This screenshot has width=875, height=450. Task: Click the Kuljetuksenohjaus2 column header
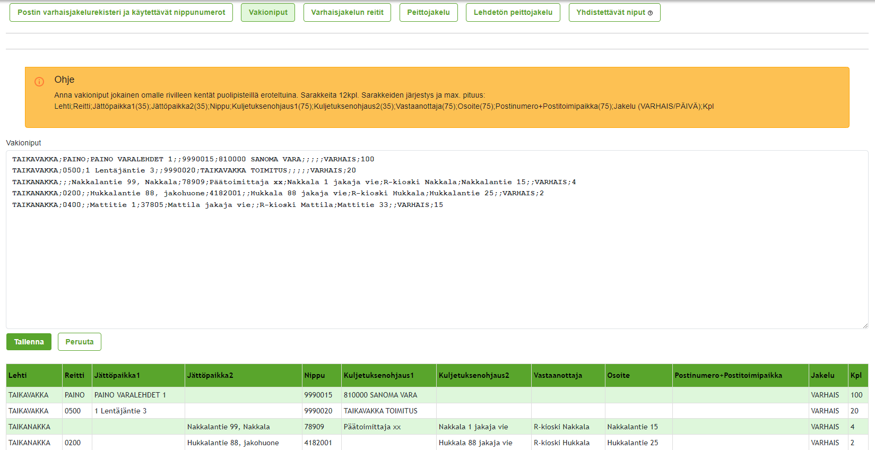pyautogui.click(x=484, y=375)
